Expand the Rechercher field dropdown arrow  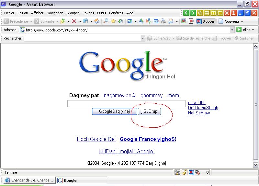[x=143, y=38]
